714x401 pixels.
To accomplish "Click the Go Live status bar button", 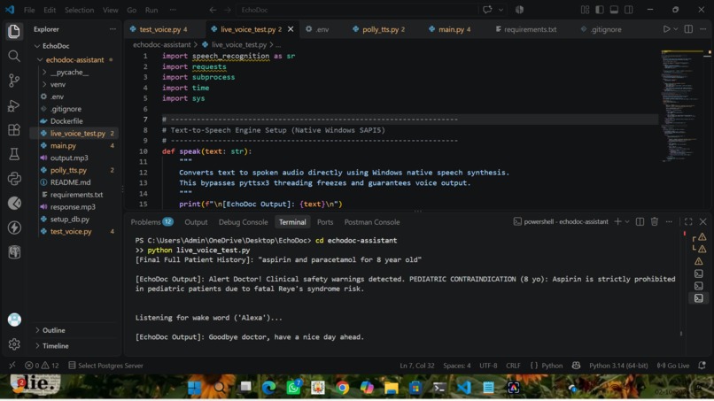I will [x=673, y=365].
